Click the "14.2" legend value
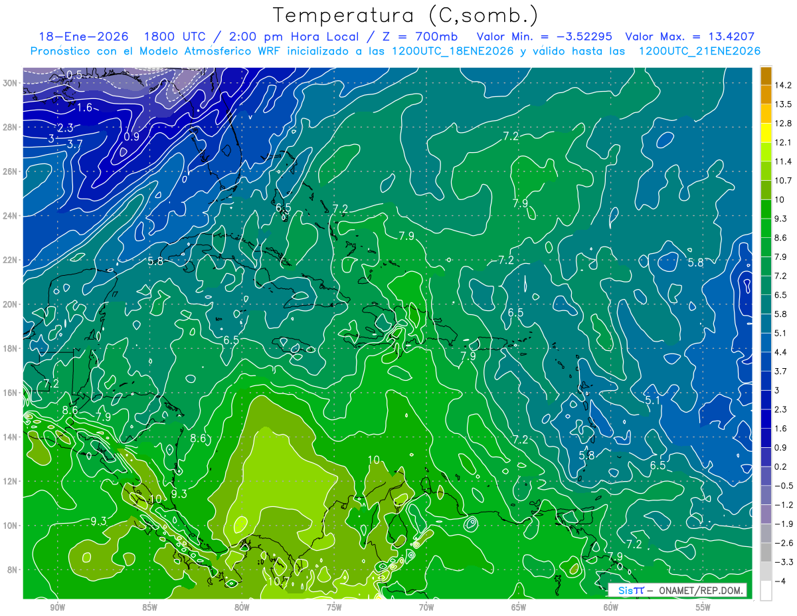Screen dimensions: 797x616 (x=784, y=85)
